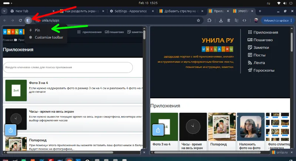Screen dimensions: 296x161
Task: Go back with the browser back arrow
Action: [5, 20]
